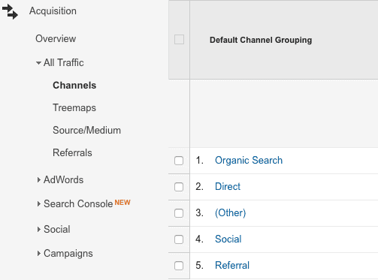Image resolution: width=378 pixels, height=280 pixels.
Task: Open the Organic Search channel link
Action: pyautogui.click(x=249, y=161)
